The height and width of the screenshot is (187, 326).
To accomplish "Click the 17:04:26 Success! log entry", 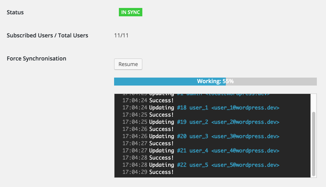I will (x=148, y=129).
